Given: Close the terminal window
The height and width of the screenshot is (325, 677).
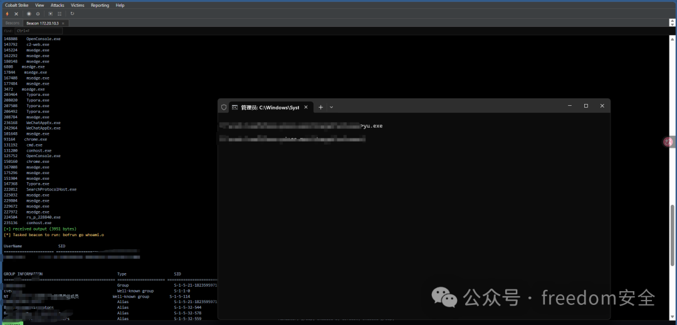Looking at the screenshot, I should pos(602,106).
